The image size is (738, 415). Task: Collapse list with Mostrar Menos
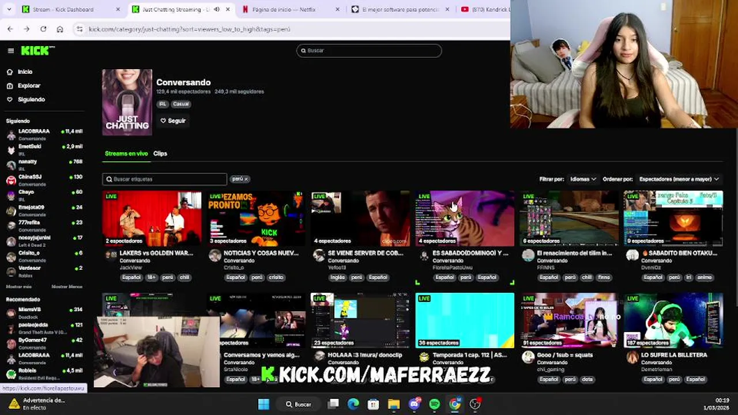tap(67, 286)
